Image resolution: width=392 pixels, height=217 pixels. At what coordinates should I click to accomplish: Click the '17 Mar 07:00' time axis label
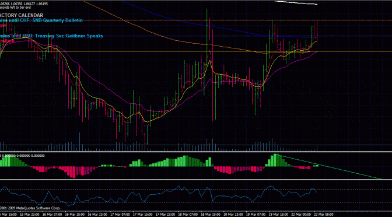(x=120, y=215)
